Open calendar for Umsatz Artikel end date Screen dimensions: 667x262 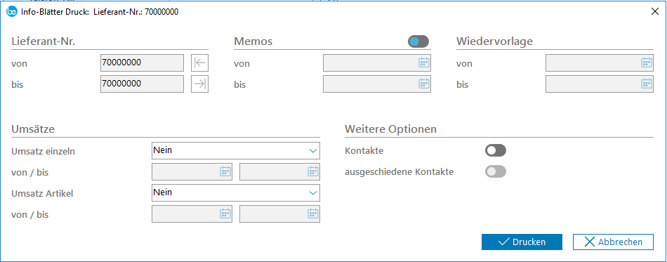[x=312, y=214]
